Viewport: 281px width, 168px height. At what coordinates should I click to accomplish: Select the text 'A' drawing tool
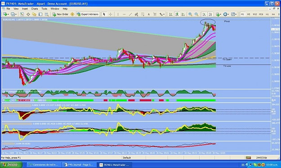point(149,14)
